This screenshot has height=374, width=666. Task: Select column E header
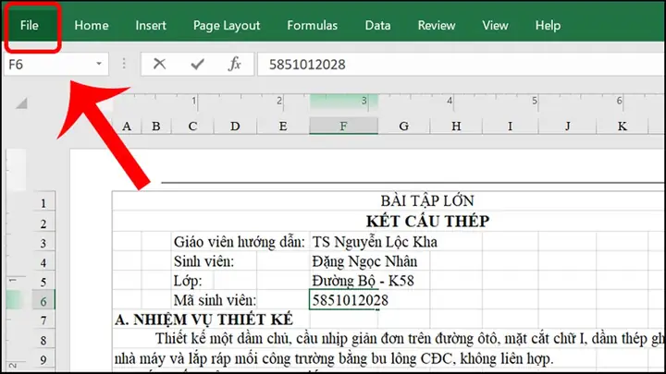click(x=283, y=126)
